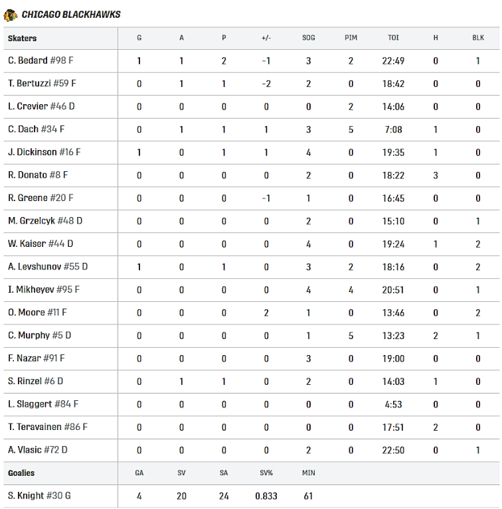Sort by the PIM column header

coord(351,38)
